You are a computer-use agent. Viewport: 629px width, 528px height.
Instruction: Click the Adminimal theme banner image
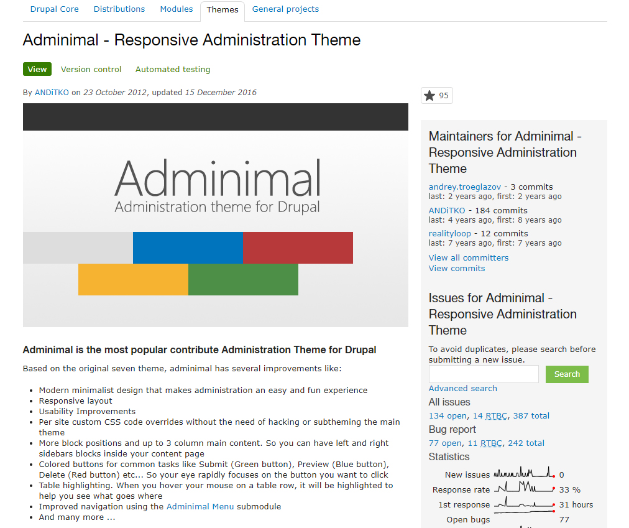coord(215,215)
